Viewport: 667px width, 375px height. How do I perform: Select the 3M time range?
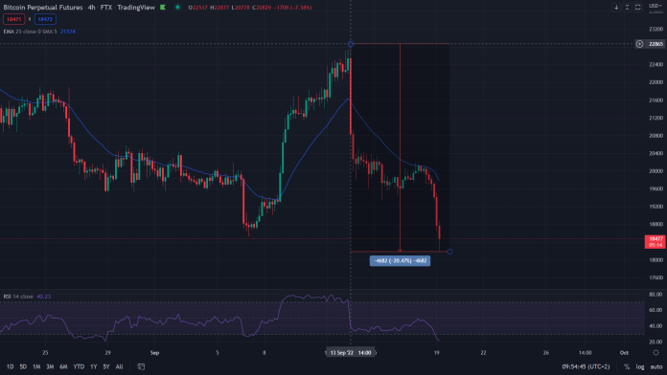click(x=50, y=366)
